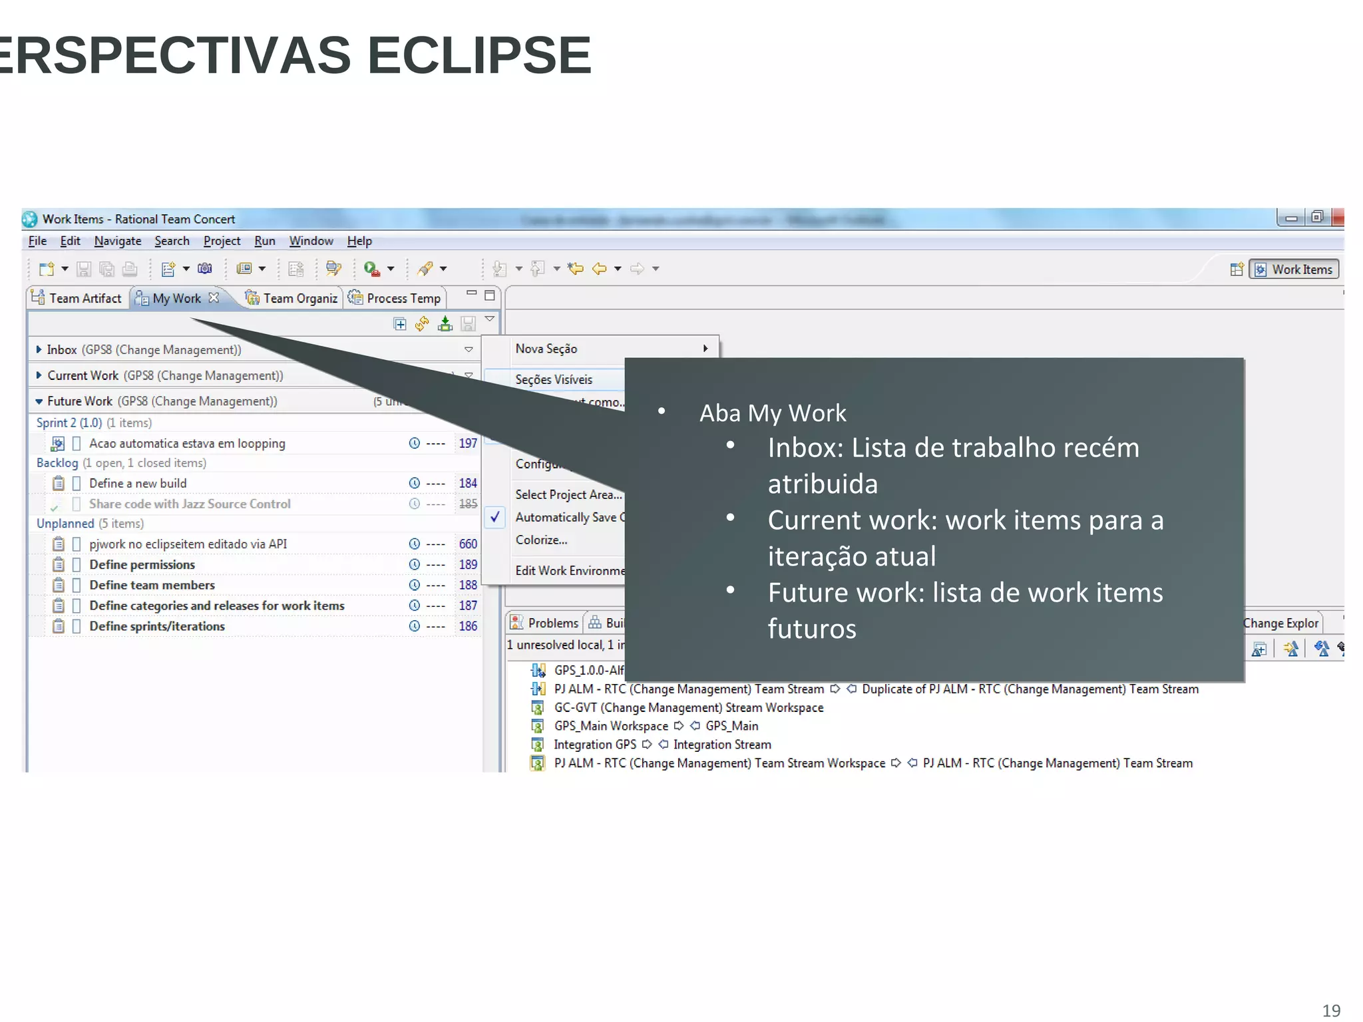Tick checkbox for 'Define categories and releases for work items'
Screen dimensions: 1363x1022
[x=77, y=606]
